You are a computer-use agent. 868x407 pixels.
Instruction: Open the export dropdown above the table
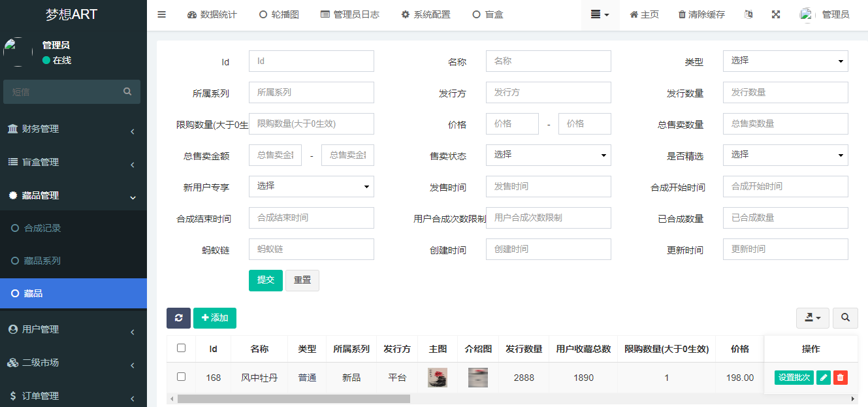click(x=812, y=318)
